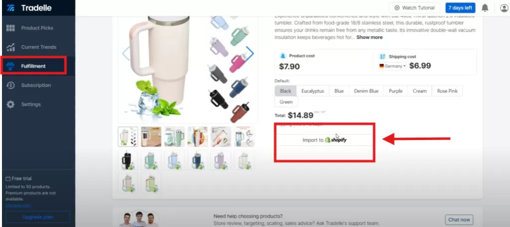Click Import to Shopify button
The width and height of the screenshot is (510, 227).
click(x=324, y=140)
